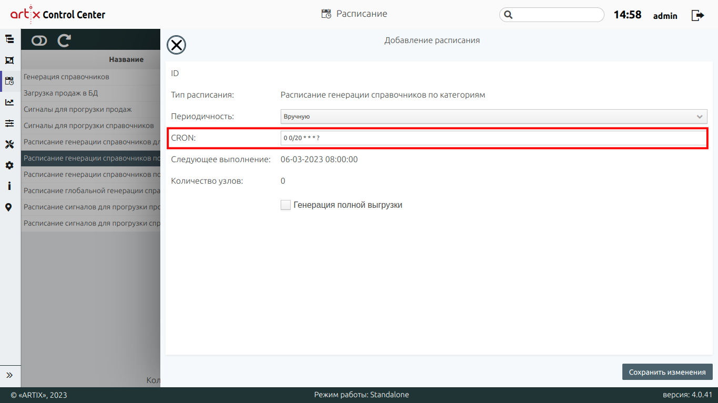Click the top search box
718x403 pixels.
[552, 15]
